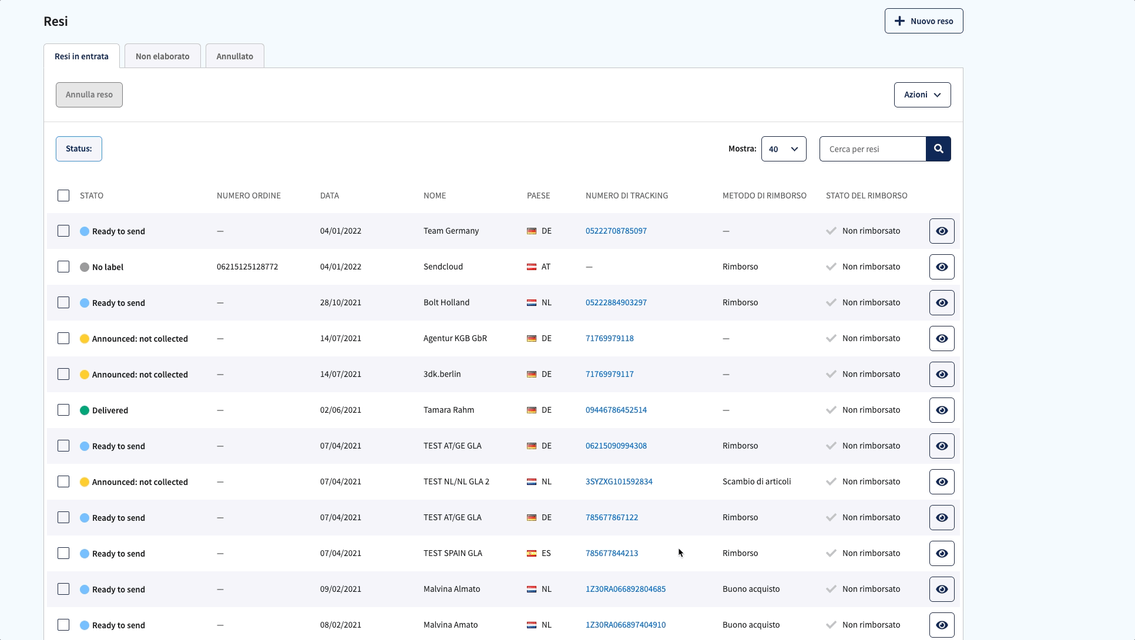
Task: Click order number 06215125128772
Action: click(247, 267)
